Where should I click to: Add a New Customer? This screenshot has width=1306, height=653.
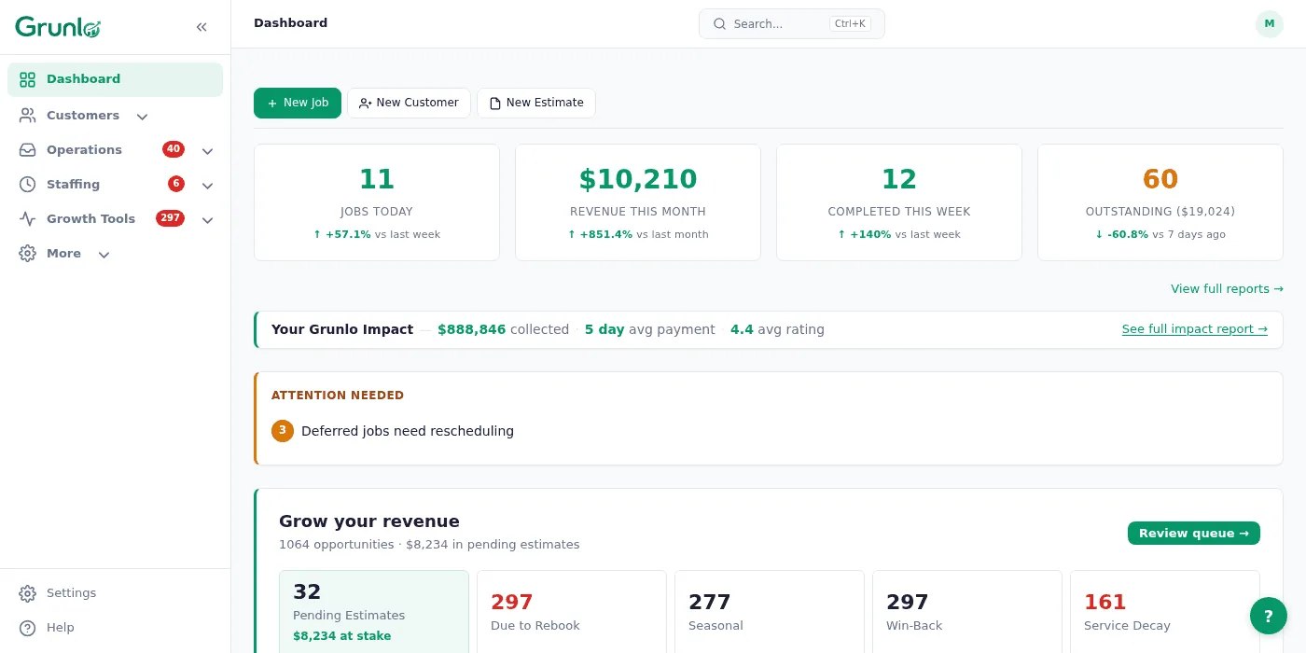pos(409,103)
